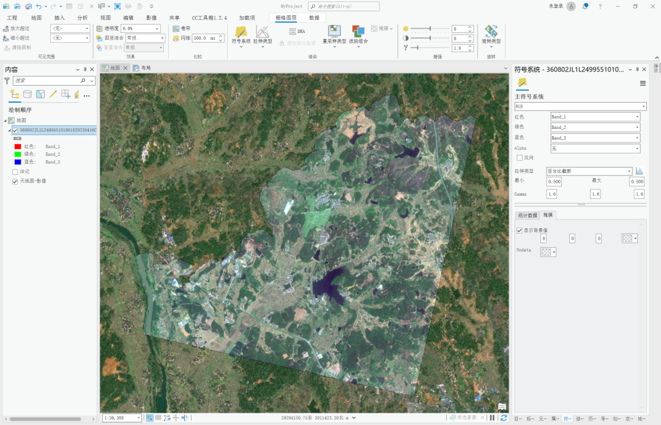661x425 pixels.
Task: Adjust the contrast slider in 增强 group
Action: click(430, 39)
